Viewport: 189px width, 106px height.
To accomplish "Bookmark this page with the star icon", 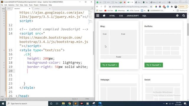I will [x=151, y=6].
